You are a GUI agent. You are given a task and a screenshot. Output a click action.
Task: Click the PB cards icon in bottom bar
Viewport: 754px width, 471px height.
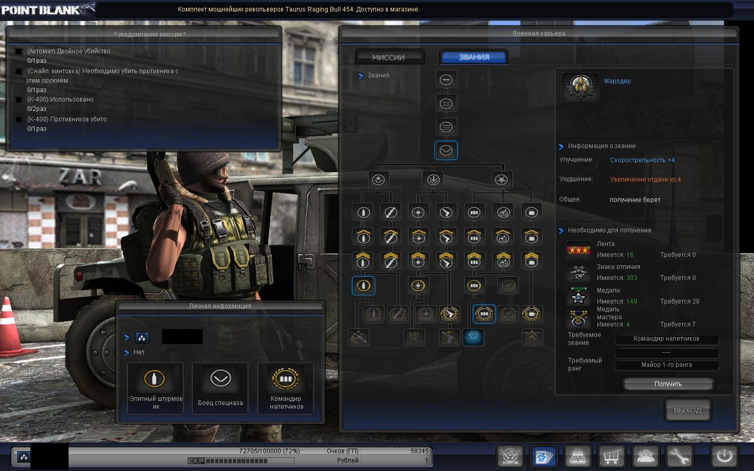tap(544, 456)
